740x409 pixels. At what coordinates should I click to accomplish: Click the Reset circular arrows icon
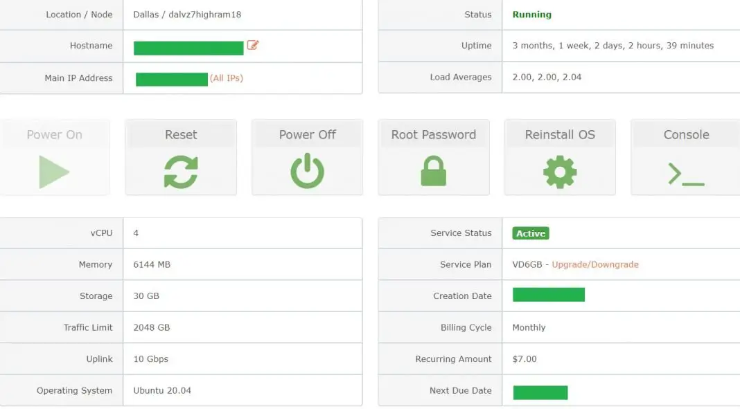(x=181, y=172)
